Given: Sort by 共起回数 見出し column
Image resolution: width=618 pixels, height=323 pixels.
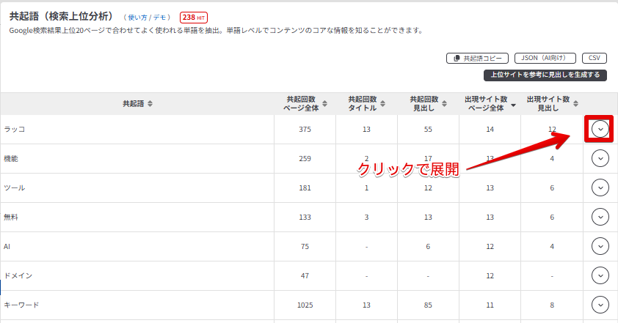Looking at the screenshot, I should point(448,104).
